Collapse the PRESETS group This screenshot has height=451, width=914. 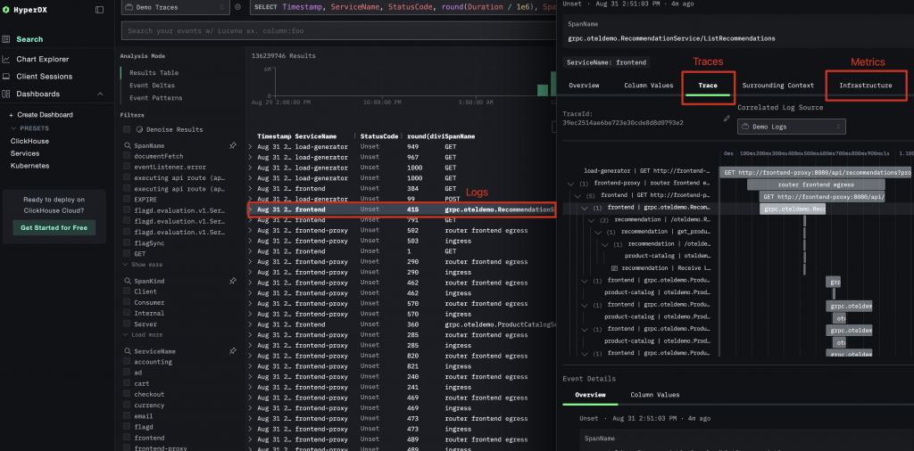[x=29, y=128]
